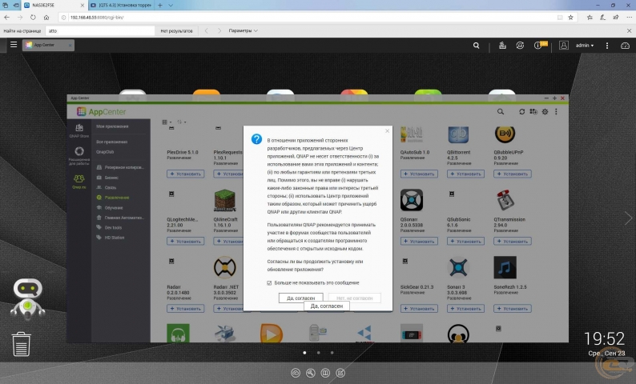Click the Sonarr 3 app icon
Viewport: 636px width, 384px height.
pos(458,267)
